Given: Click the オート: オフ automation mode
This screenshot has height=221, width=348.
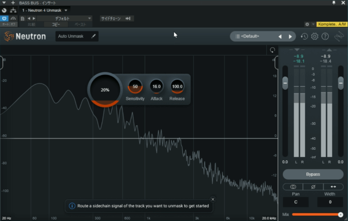Looking at the screenshot, I should (x=9, y=24).
